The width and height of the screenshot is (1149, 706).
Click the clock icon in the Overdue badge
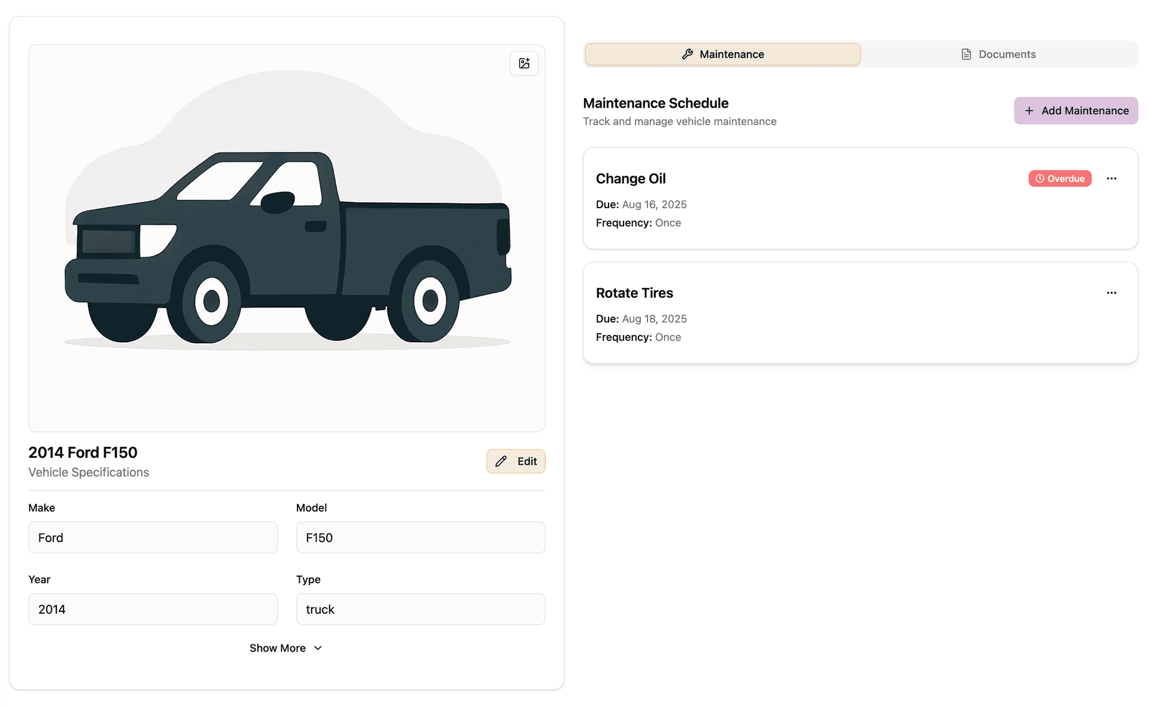[1039, 178]
